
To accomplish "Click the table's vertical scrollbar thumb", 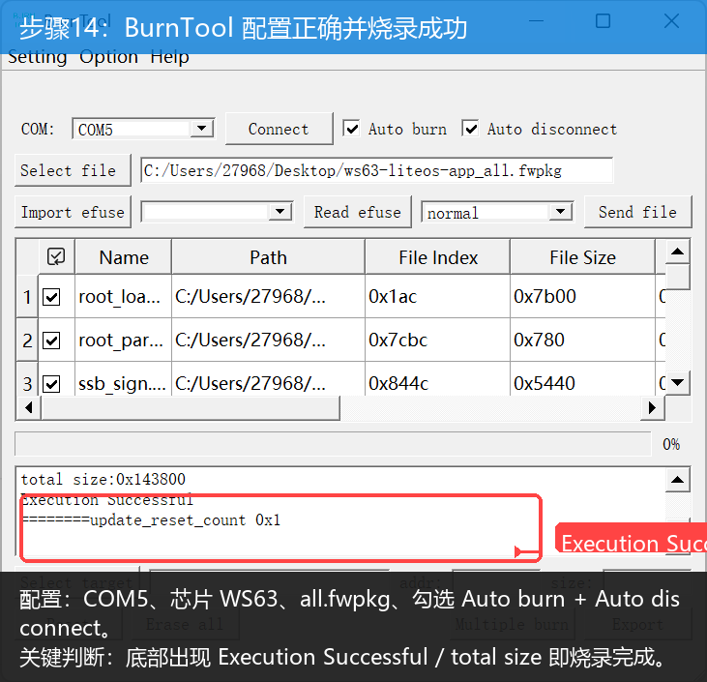I will coord(678,277).
